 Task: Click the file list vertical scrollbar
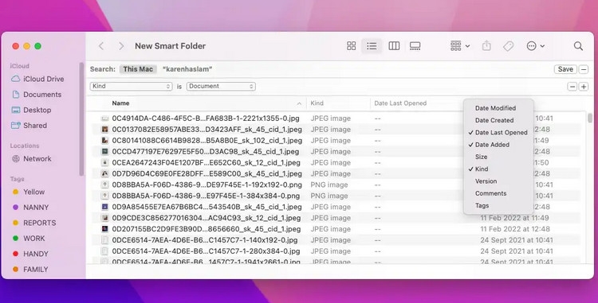pyautogui.click(x=590, y=118)
